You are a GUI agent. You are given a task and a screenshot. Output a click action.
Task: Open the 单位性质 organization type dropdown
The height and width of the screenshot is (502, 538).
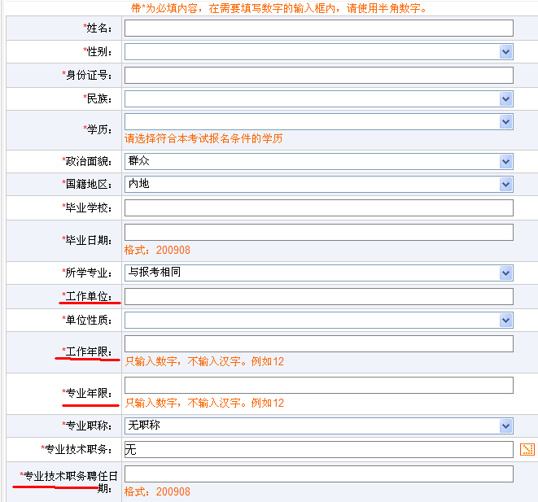click(319, 321)
